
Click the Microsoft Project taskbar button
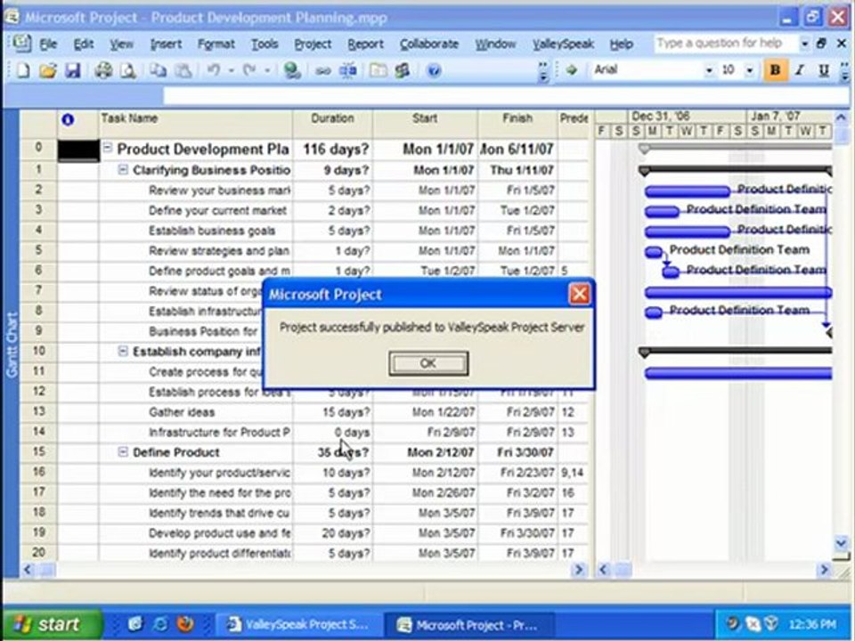[x=469, y=625]
